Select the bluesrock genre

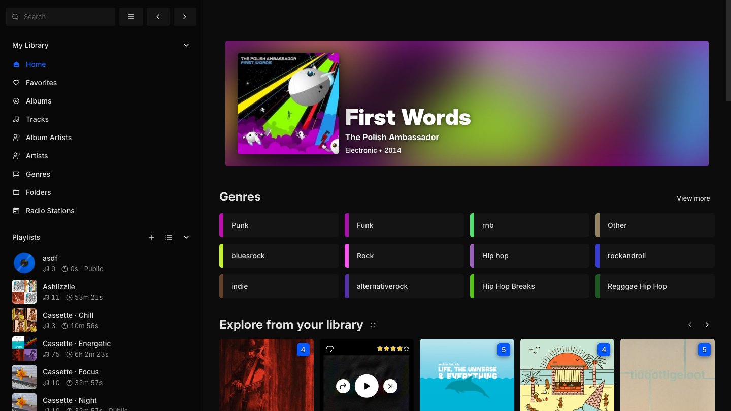(x=279, y=256)
